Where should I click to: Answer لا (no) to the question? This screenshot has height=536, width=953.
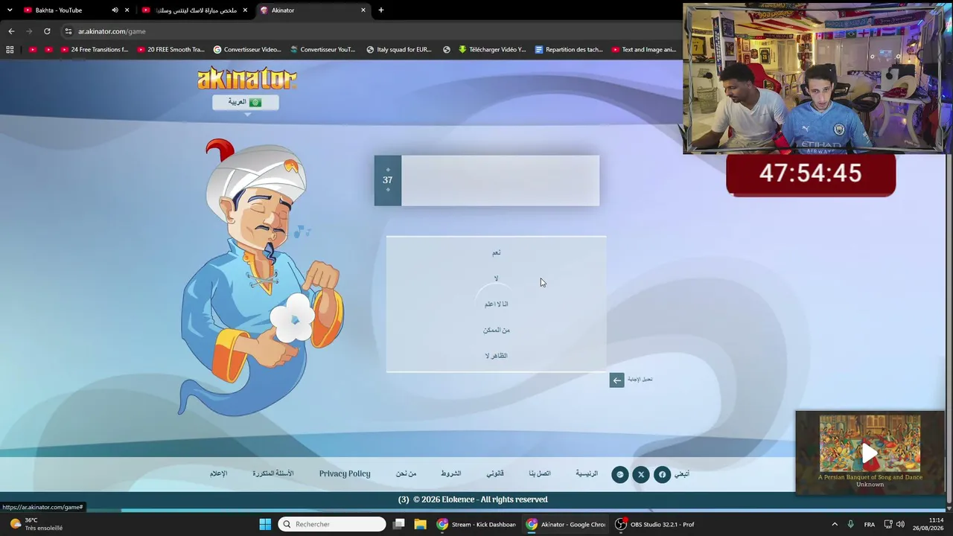tap(496, 278)
